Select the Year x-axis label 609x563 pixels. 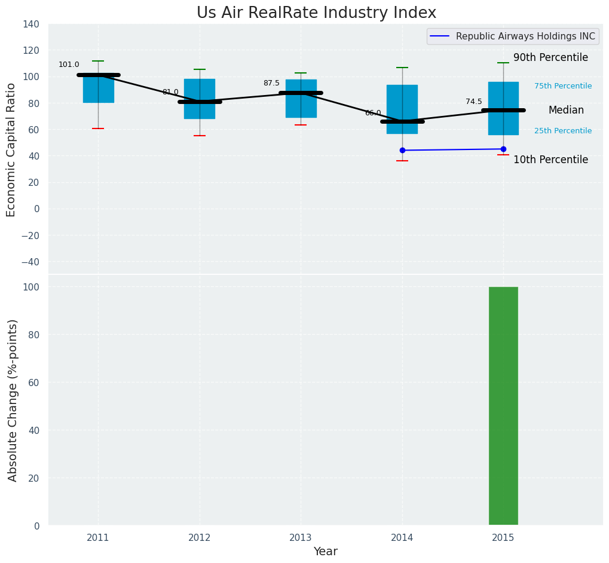[x=325, y=552]
